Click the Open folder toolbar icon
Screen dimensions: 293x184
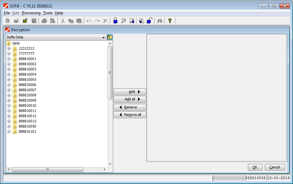click(x=16, y=21)
